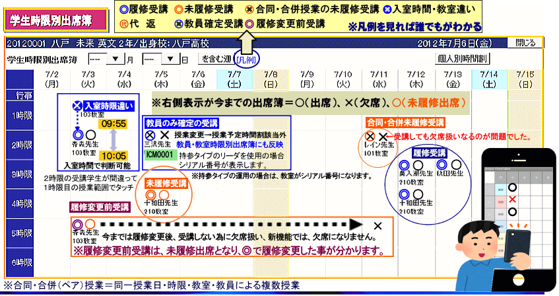559x296 pixels.
Task: Select the 7/6 (金) date column header
Action: (x=198, y=79)
